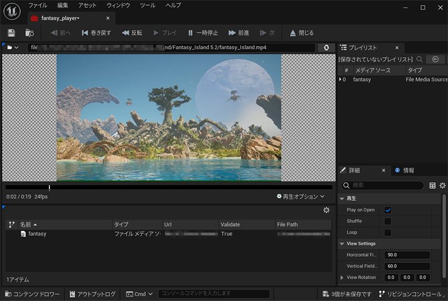Open details panel settings gear icon

[442, 186]
